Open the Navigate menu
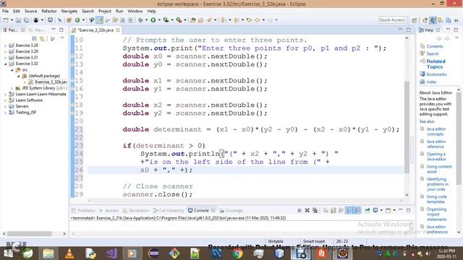The height and width of the screenshot is (260, 463). [x=69, y=11]
